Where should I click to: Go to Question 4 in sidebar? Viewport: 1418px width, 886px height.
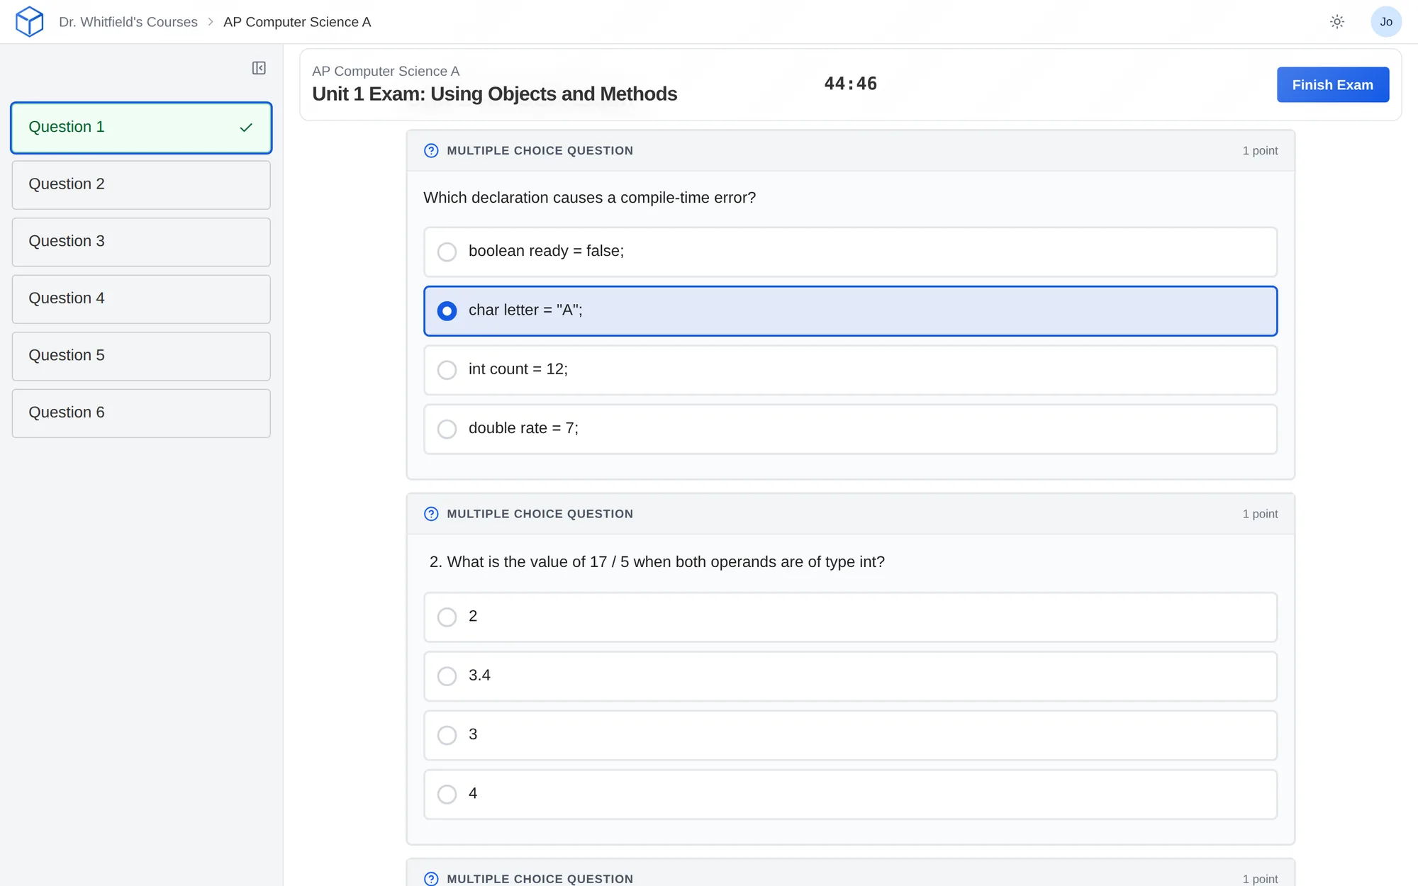(x=141, y=299)
